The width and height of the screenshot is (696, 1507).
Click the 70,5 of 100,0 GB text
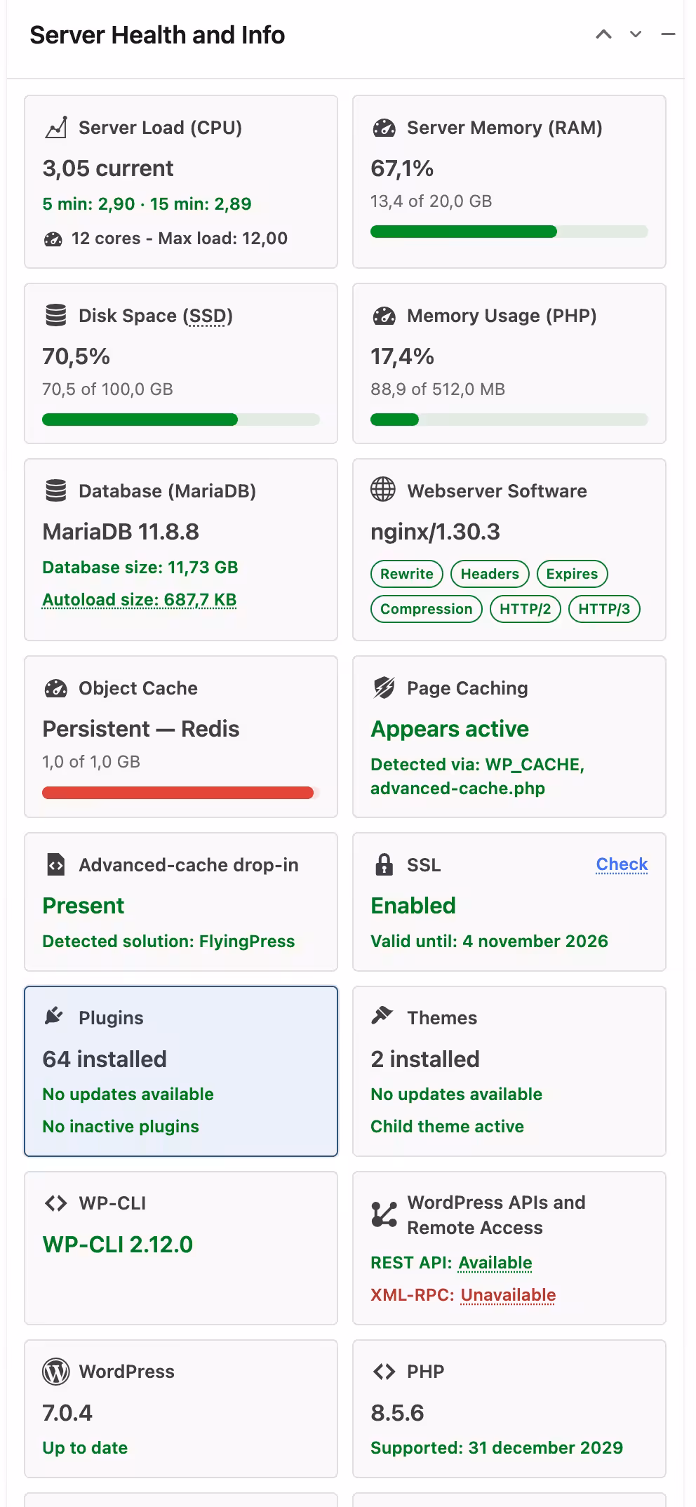107,389
